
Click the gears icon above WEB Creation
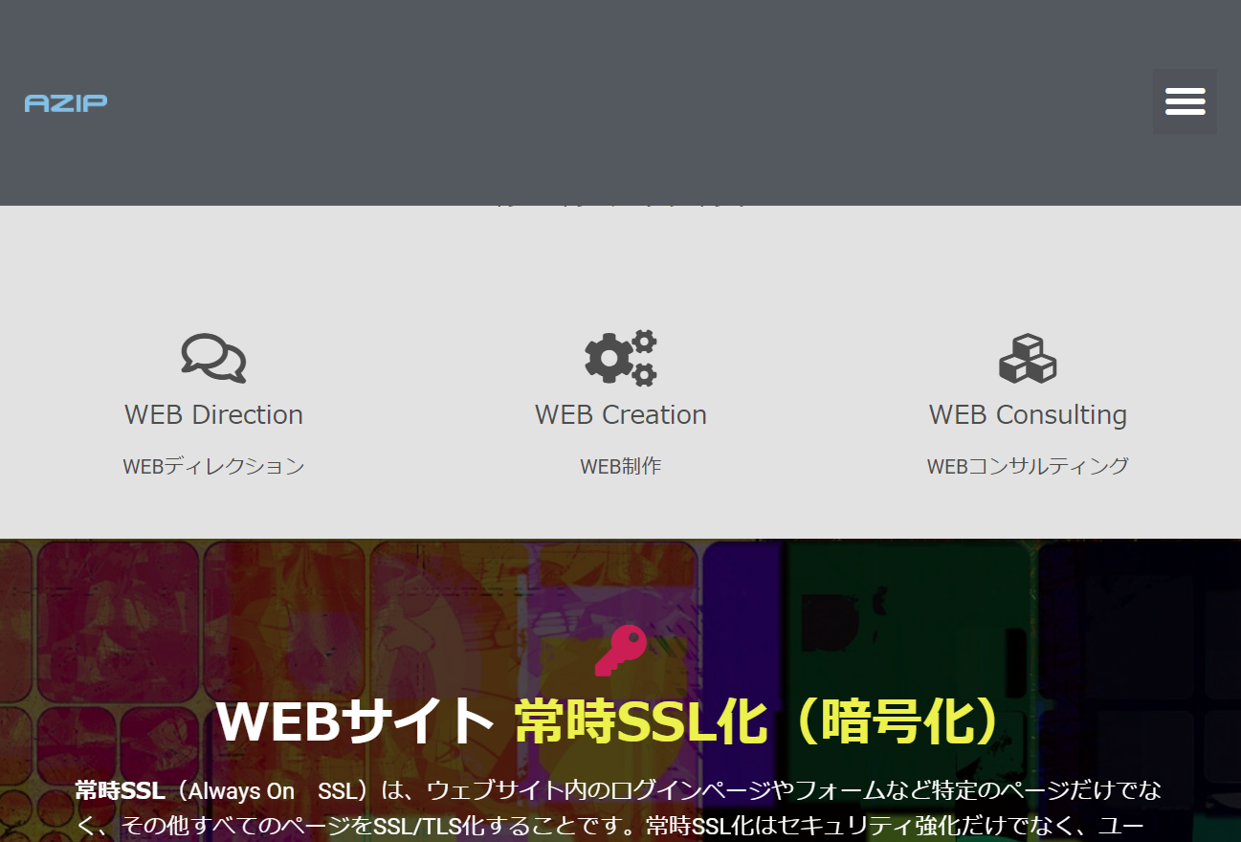pyautogui.click(x=621, y=358)
